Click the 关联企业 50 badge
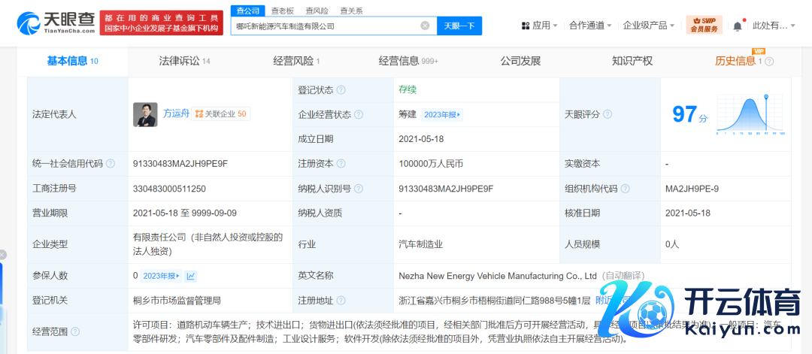Image resolution: width=812 pixels, height=354 pixels. pos(222,114)
